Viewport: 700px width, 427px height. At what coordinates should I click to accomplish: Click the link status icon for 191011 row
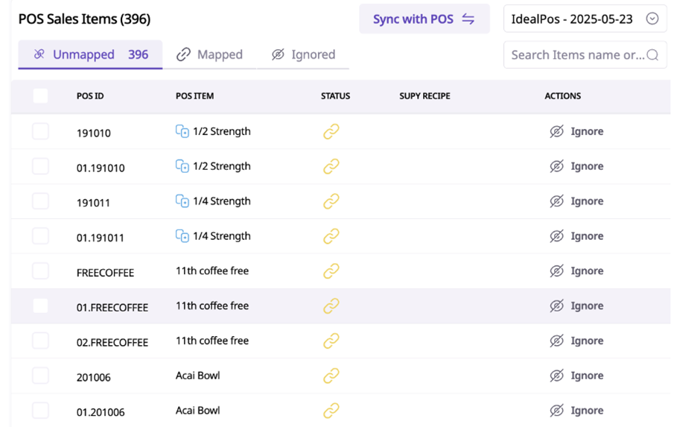pos(331,201)
